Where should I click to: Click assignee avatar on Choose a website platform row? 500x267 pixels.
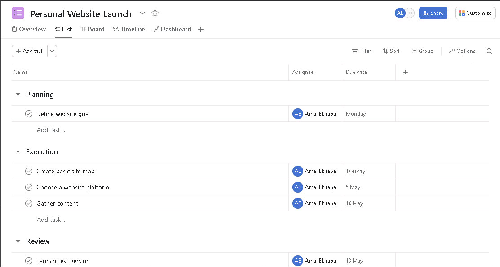[297, 187]
